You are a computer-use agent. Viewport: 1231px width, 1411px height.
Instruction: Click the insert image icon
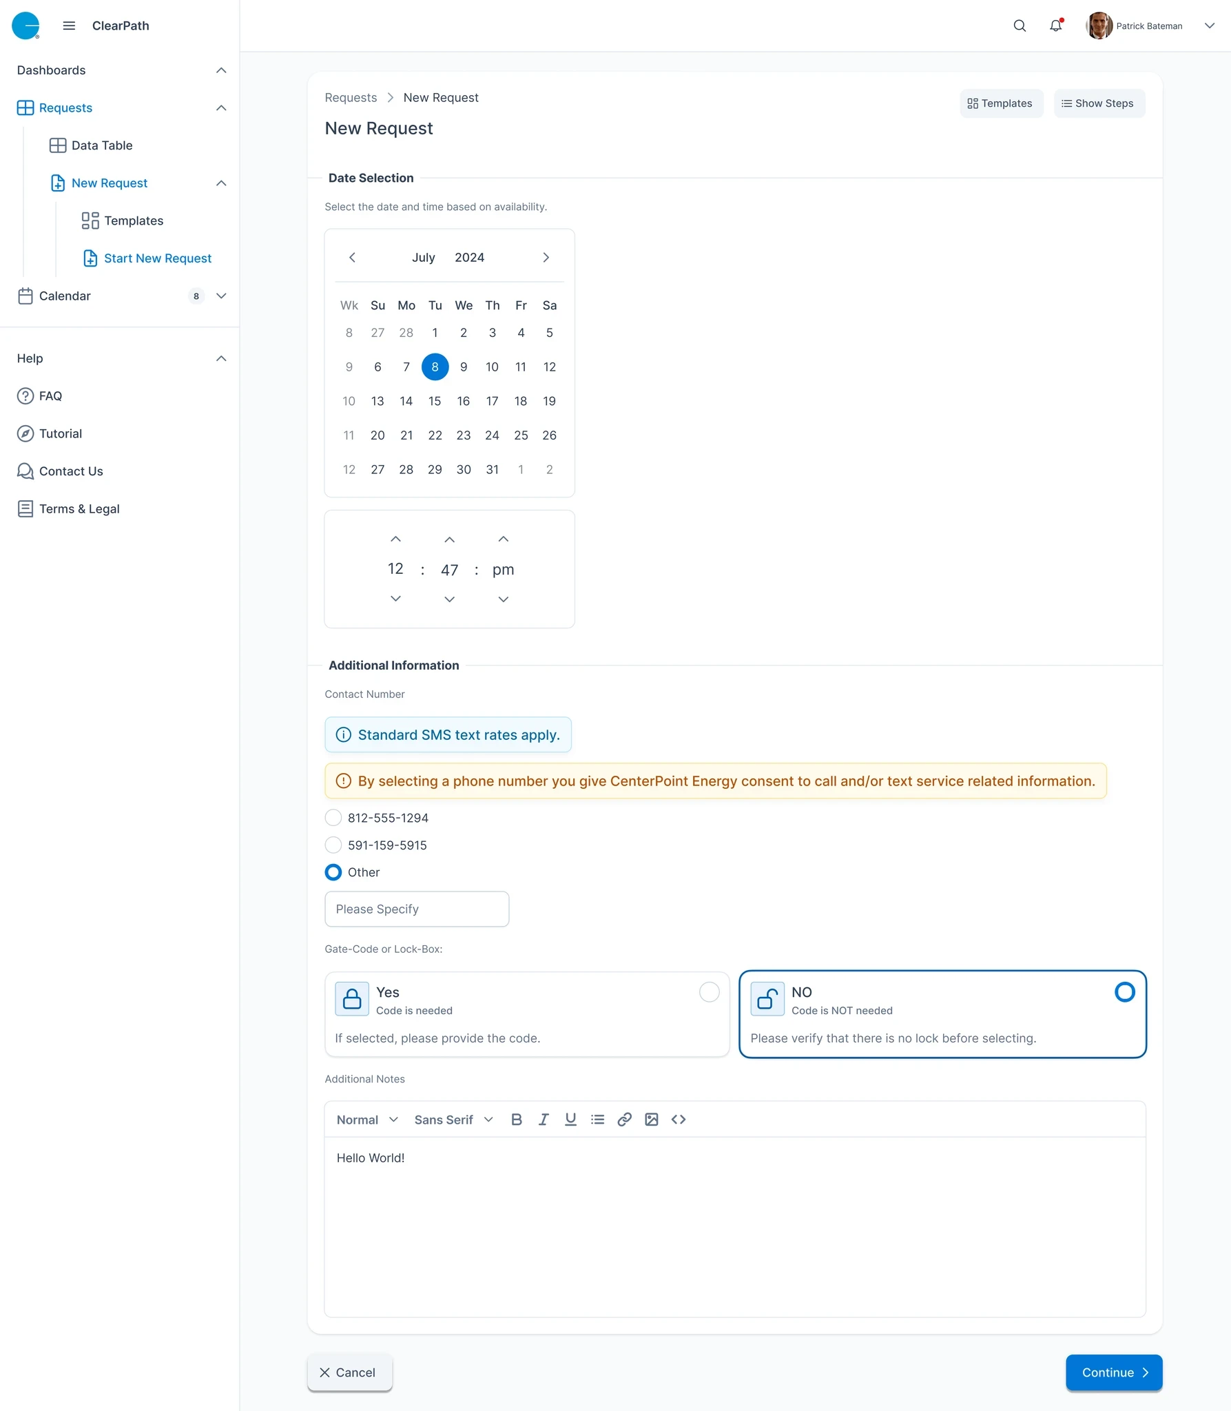click(651, 1120)
